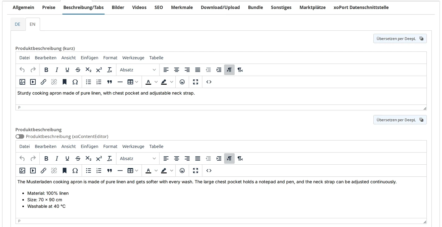Viewport: 442px width, 227px height.
Task: Expand highlight color arrow in lower Produktbeschreibung editor
Action: 172,171
